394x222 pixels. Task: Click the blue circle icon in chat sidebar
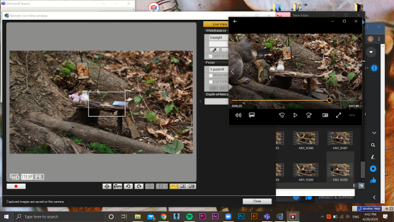(373, 168)
